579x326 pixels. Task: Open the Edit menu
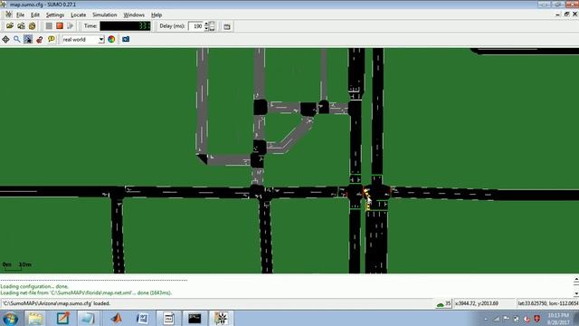pyautogui.click(x=35, y=14)
